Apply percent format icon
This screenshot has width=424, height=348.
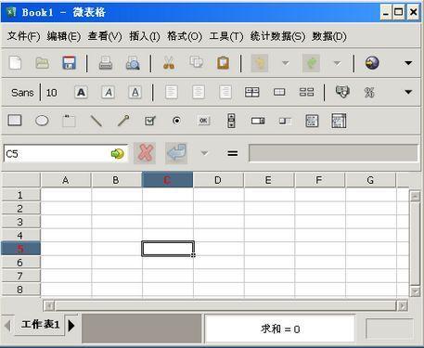tap(369, 92)
